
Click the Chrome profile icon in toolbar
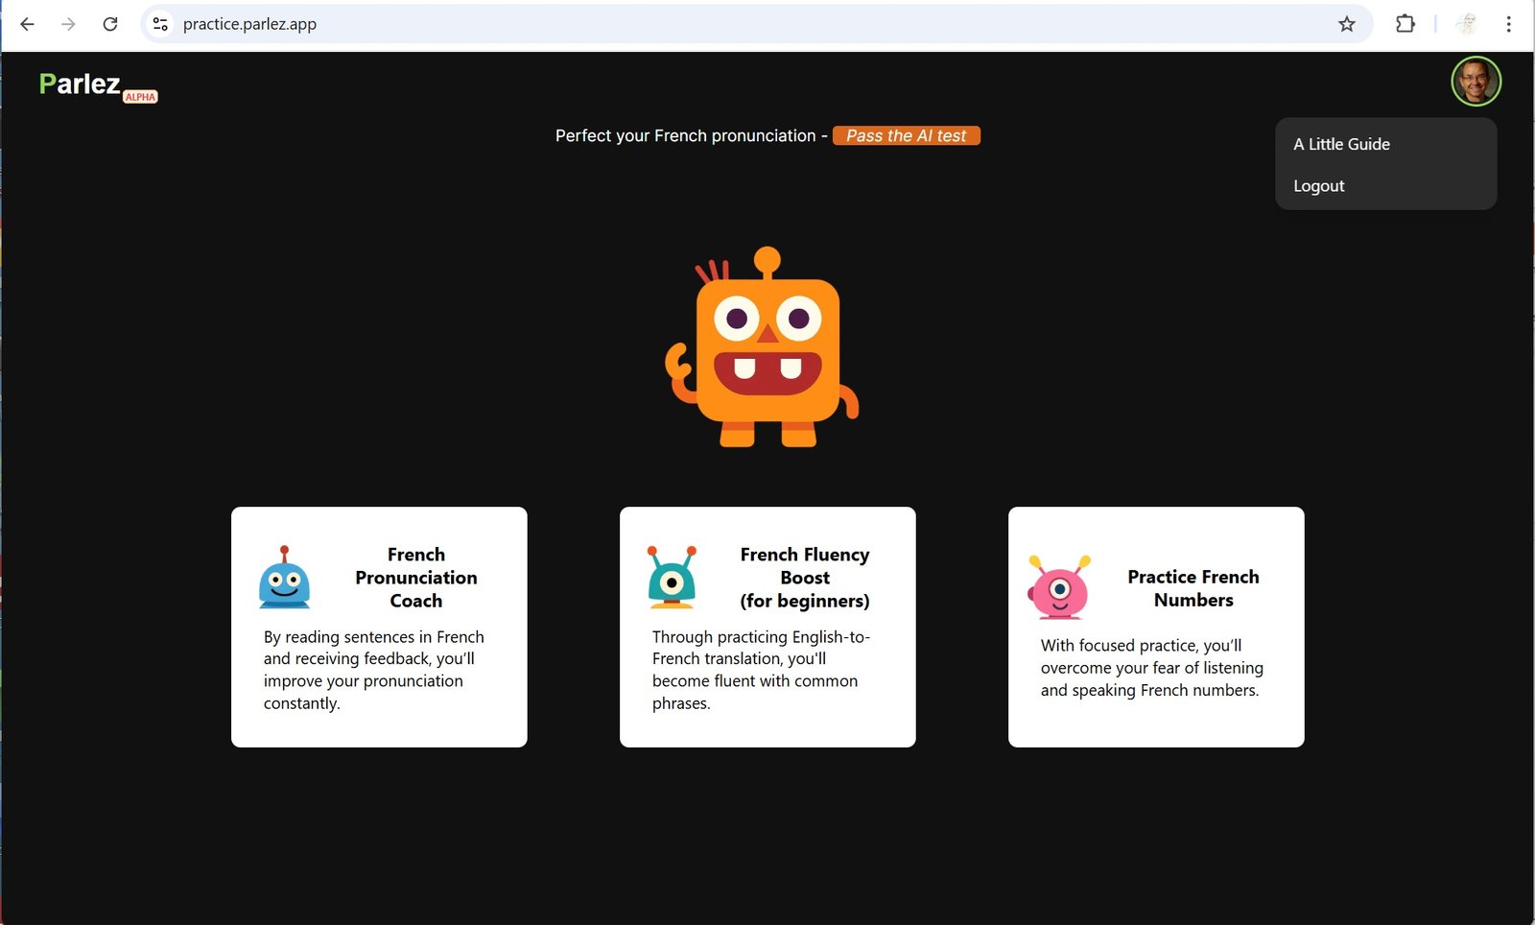point(1466,24)
